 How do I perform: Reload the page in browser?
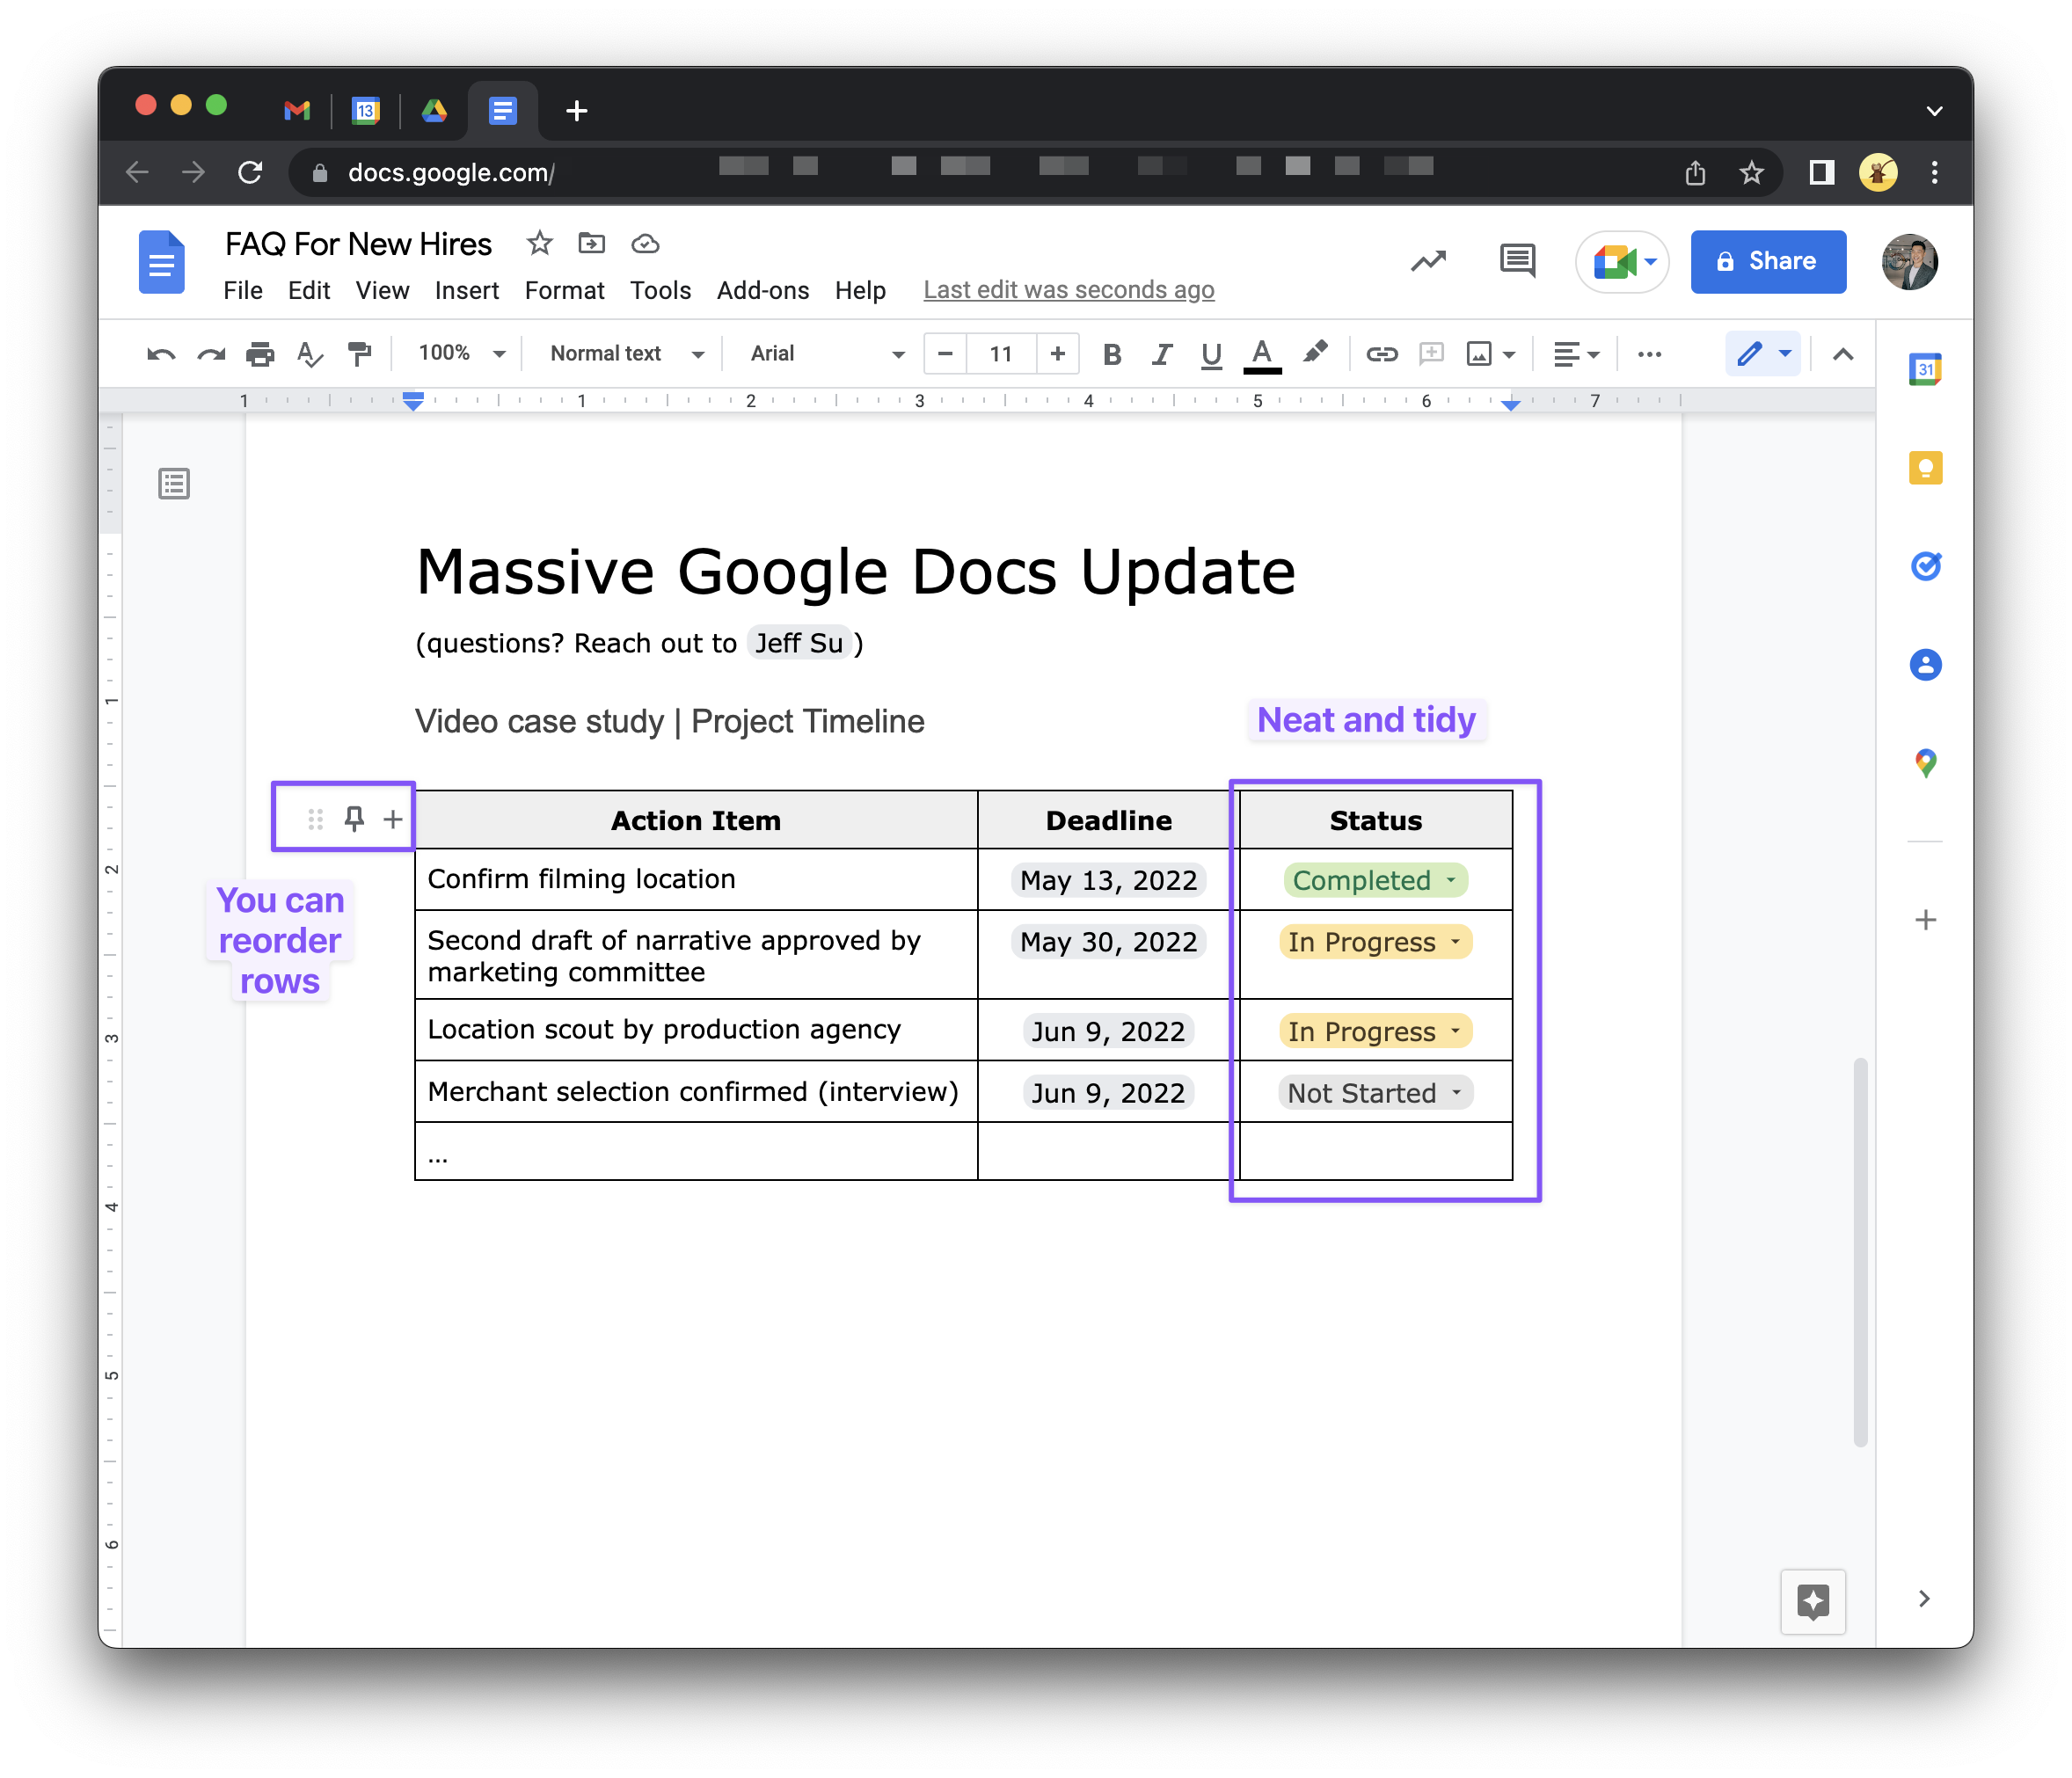pyautogui.click(x=250, y=173)
